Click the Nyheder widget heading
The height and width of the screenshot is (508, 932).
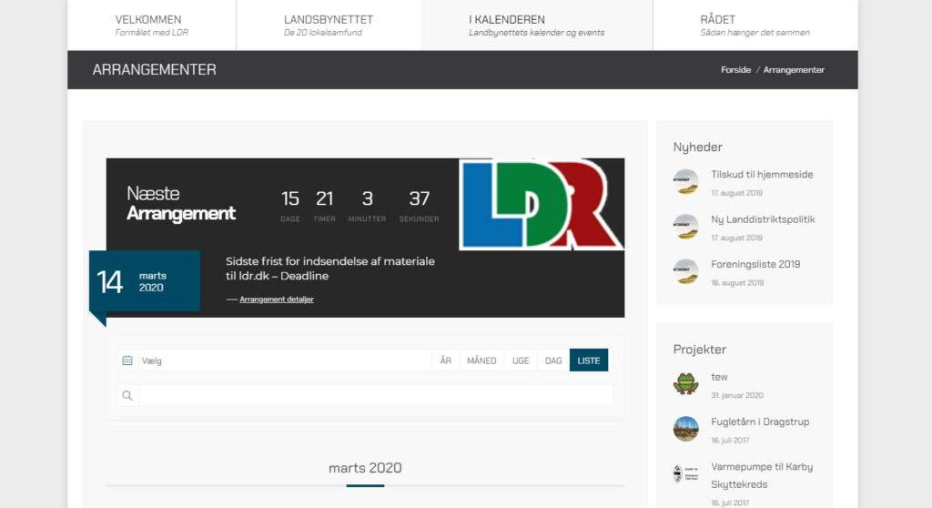[x=698, y=147]
